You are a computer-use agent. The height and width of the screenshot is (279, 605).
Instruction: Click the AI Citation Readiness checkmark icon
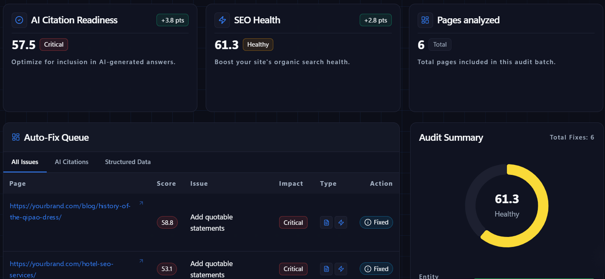pyautogui.click(x=19, y=20)
